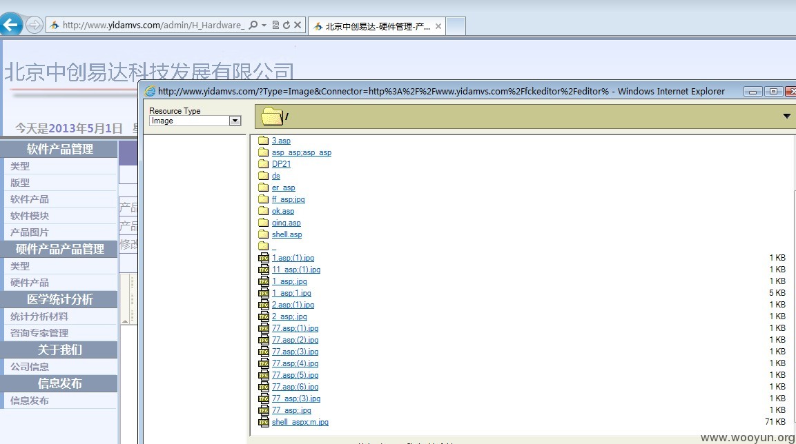
Task: Click the browser Back arrow button
Action: pos(10,24)
